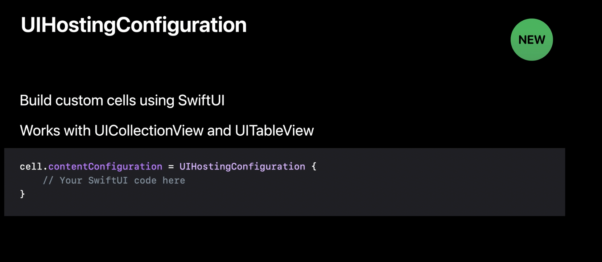Click the word 'SwiftUI' in the code comment
The height and width of the screenshot is (262, 602).
(108, 180)
